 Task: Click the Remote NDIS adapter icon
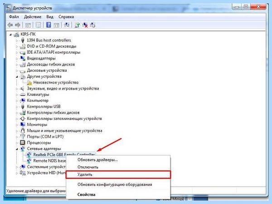pos(29,161)
